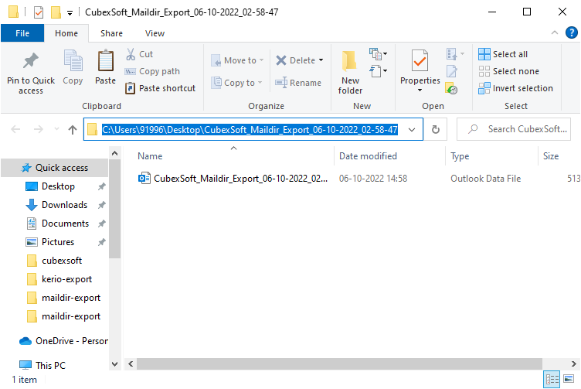Click the Outlook data file icon
The width and height of the screenshot is (581, 389).
pos(144,179)
